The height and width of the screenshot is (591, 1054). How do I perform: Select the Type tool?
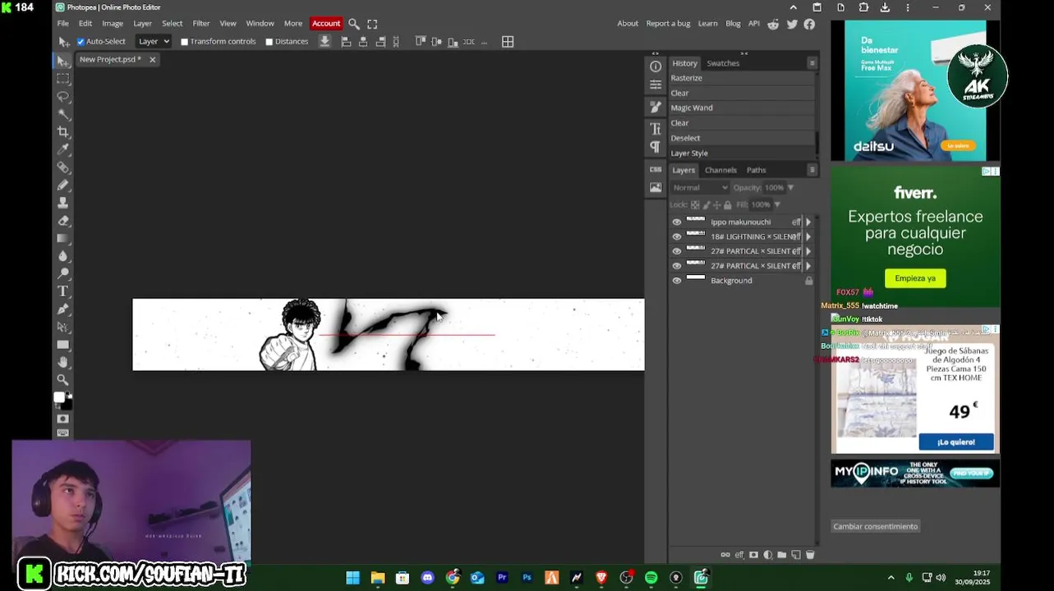tap(62, 291)
